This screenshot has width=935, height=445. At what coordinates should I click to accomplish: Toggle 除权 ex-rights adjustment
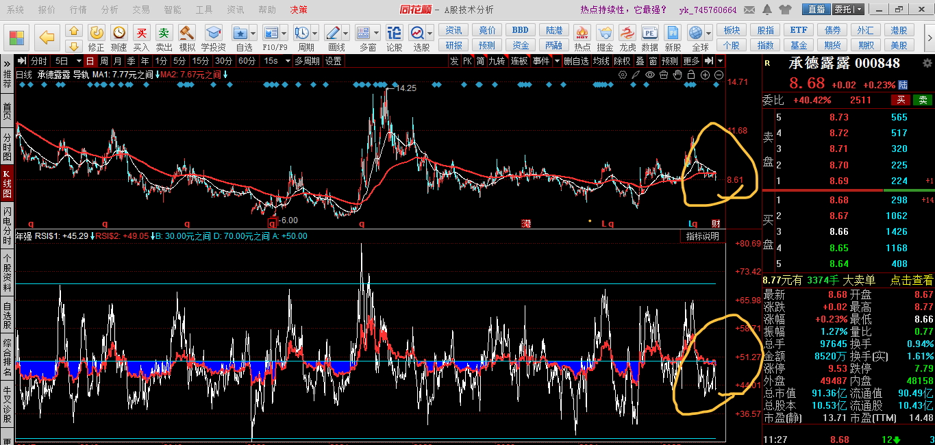click(622, 61)
